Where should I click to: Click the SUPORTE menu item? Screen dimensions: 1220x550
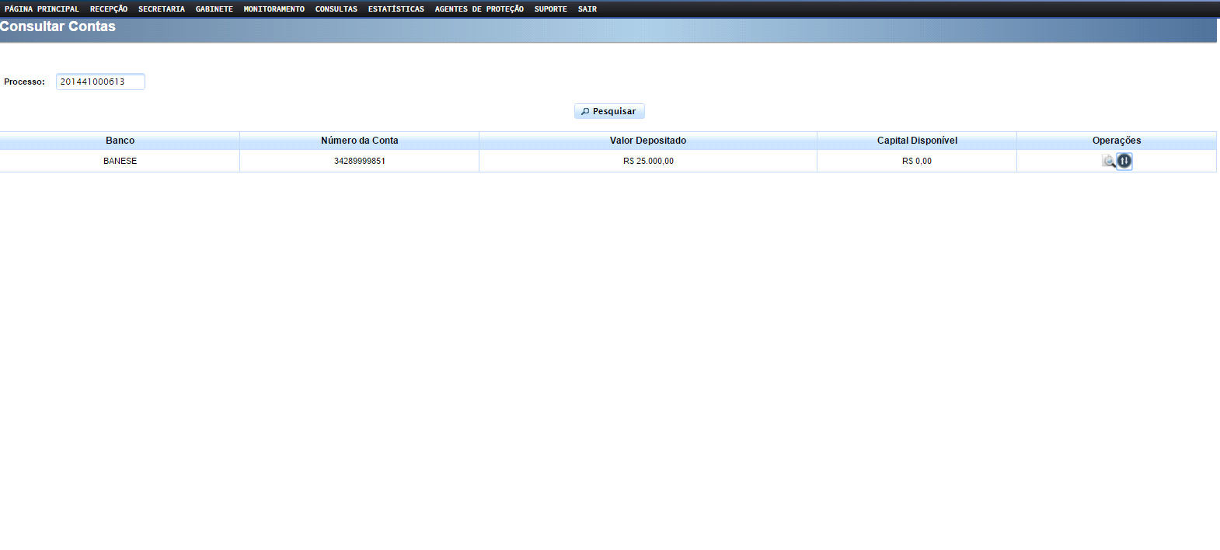[551, 9]
